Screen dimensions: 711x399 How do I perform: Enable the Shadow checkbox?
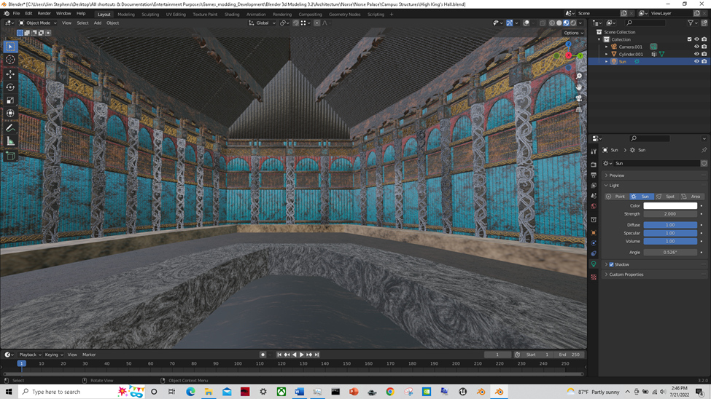click(611, 264)
